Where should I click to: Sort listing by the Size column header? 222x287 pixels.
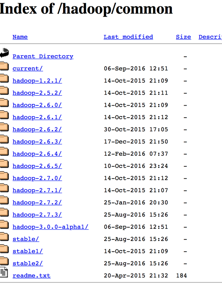tap(183, 37)
